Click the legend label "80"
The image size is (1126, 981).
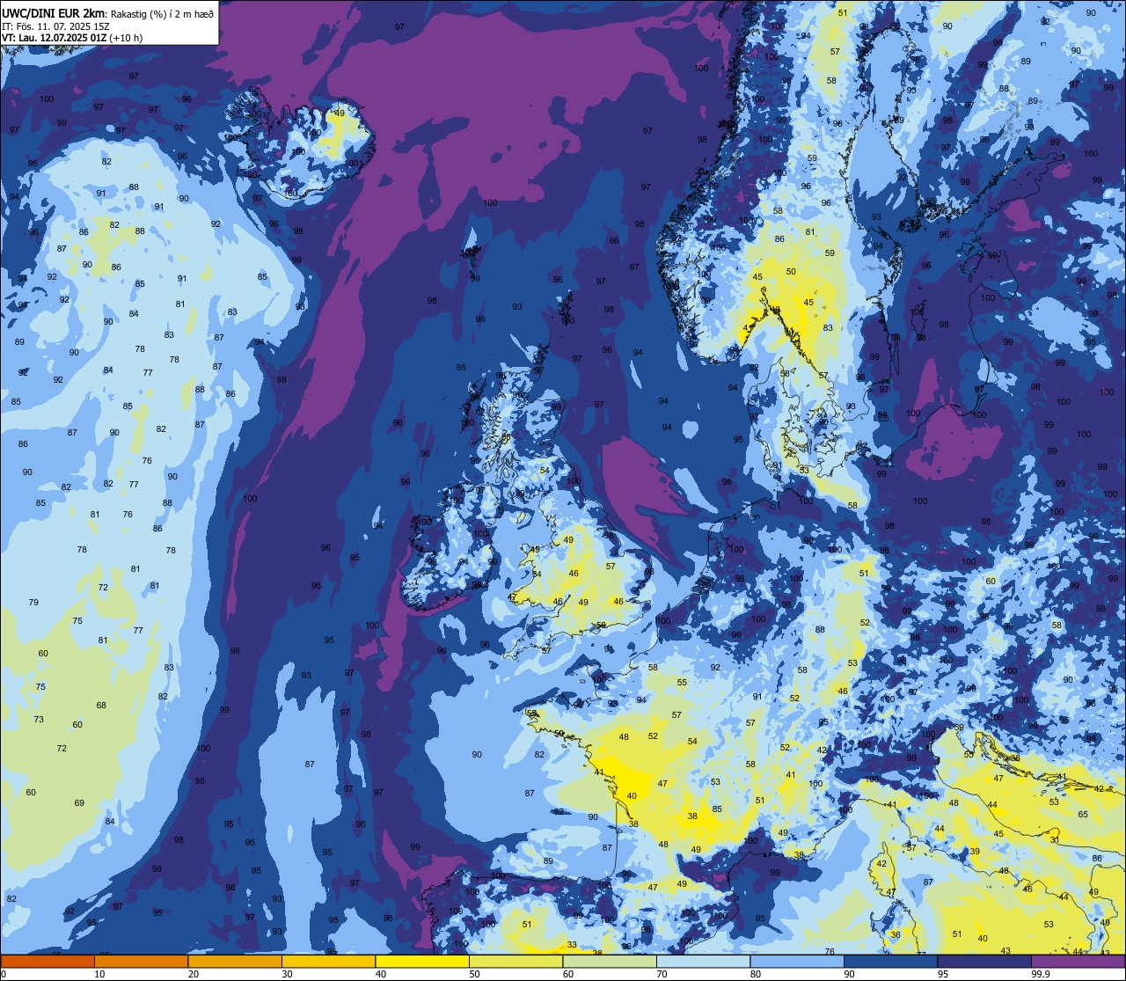[756, 974]
